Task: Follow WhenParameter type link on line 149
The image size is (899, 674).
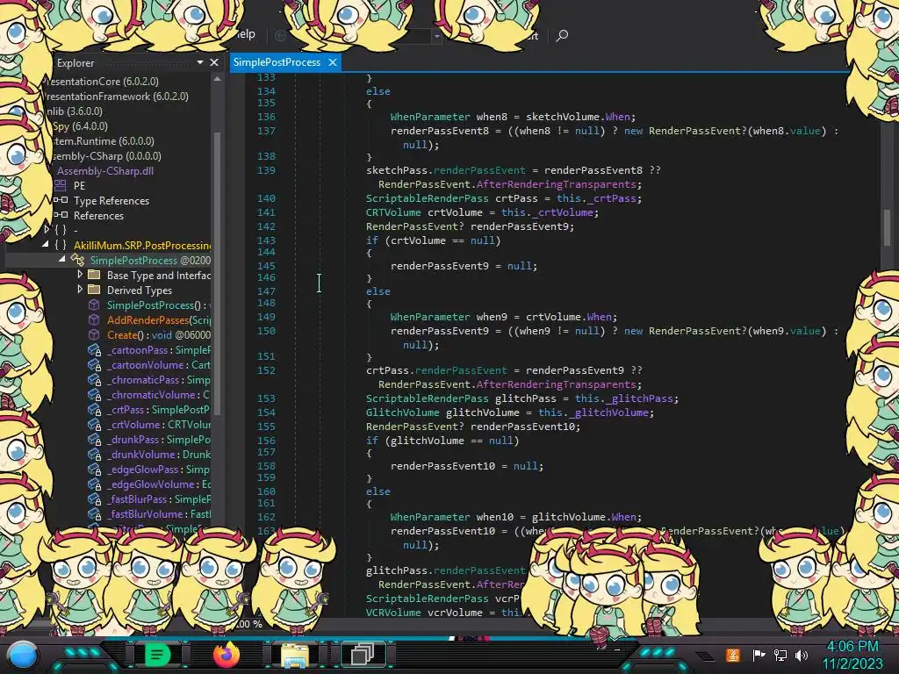Action: (x=430, y=316)
